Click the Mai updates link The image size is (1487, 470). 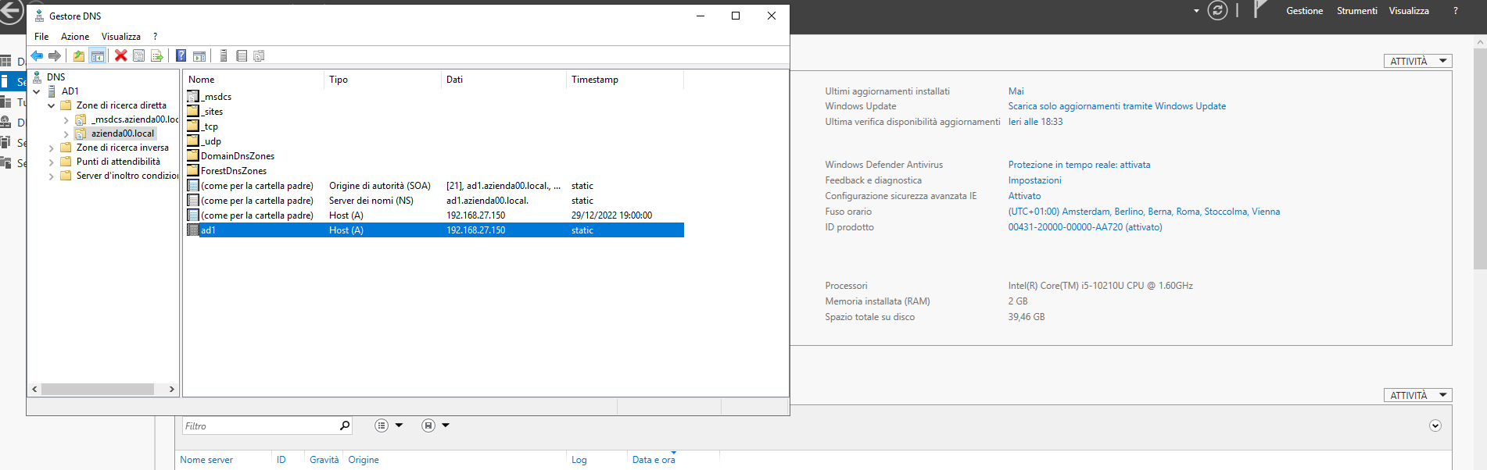1016,91
